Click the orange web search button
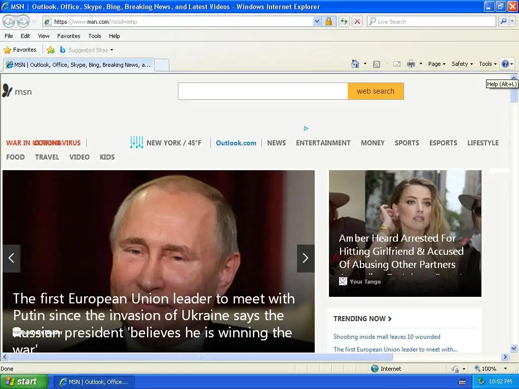 pyautogui.click(x=376, y=91)
